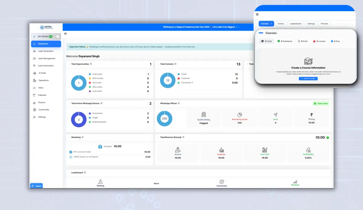Click the Create a Course button
363x210 pixels.
point(308,78)
